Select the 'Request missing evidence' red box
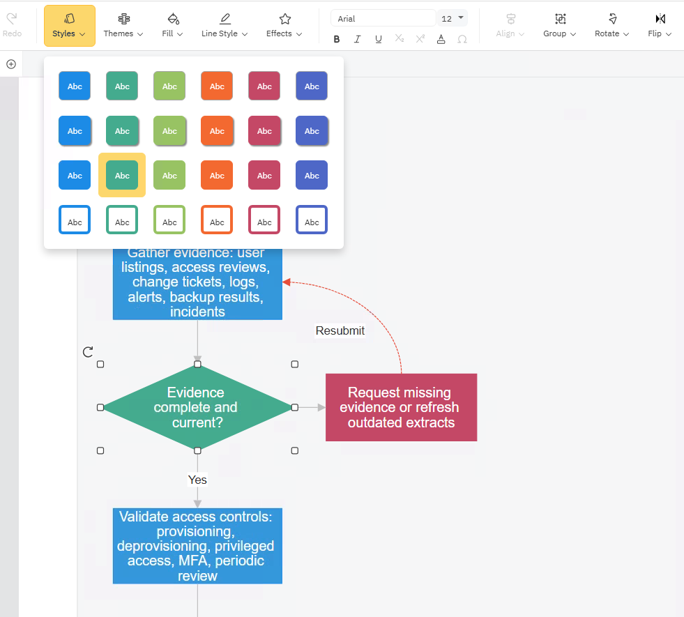 click(402, 407)
